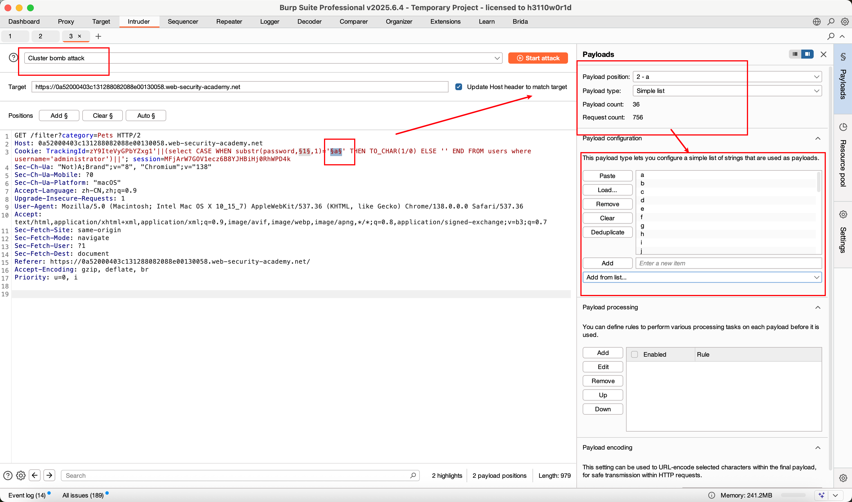Switch panel to wide layout view
The height and width of the screenshot is (502, 852).
(x=807, y=54)
